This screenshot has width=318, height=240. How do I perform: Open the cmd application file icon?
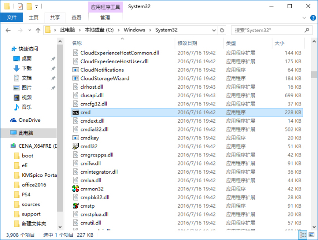pyautogui.click(x=75, y=112)
